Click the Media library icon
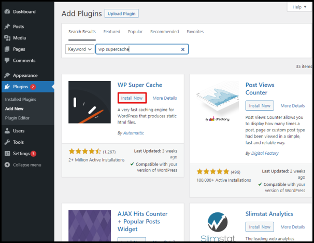The image size is (314, 243). coord(7,38)
